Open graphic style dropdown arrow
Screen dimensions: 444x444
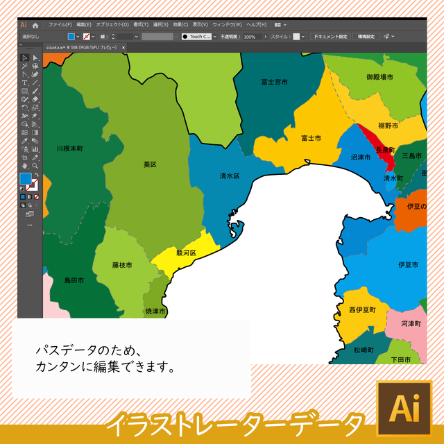pyautogui.click(x=303, y=37)
